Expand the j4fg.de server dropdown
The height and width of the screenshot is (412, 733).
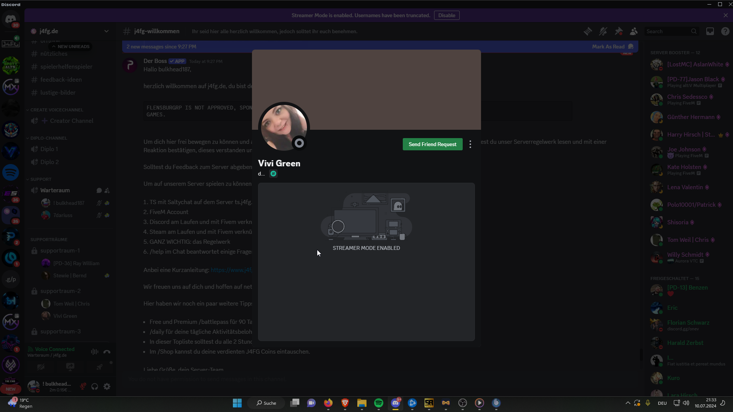point(107,31)
